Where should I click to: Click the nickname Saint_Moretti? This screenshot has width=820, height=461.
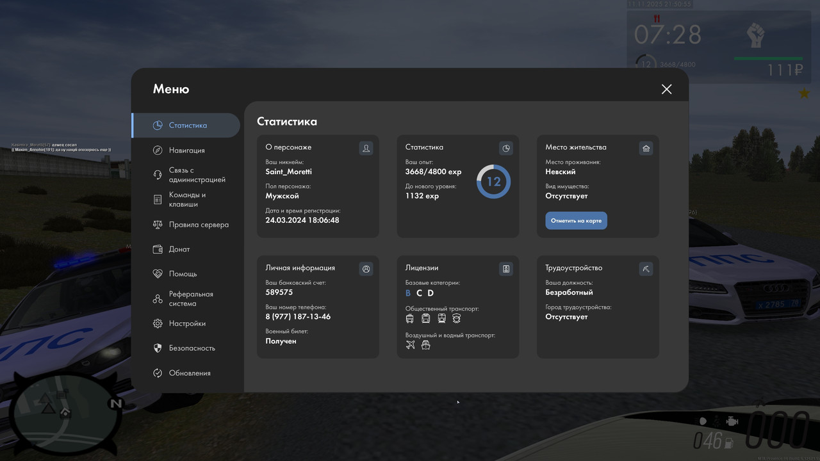[x=289, y=172]
